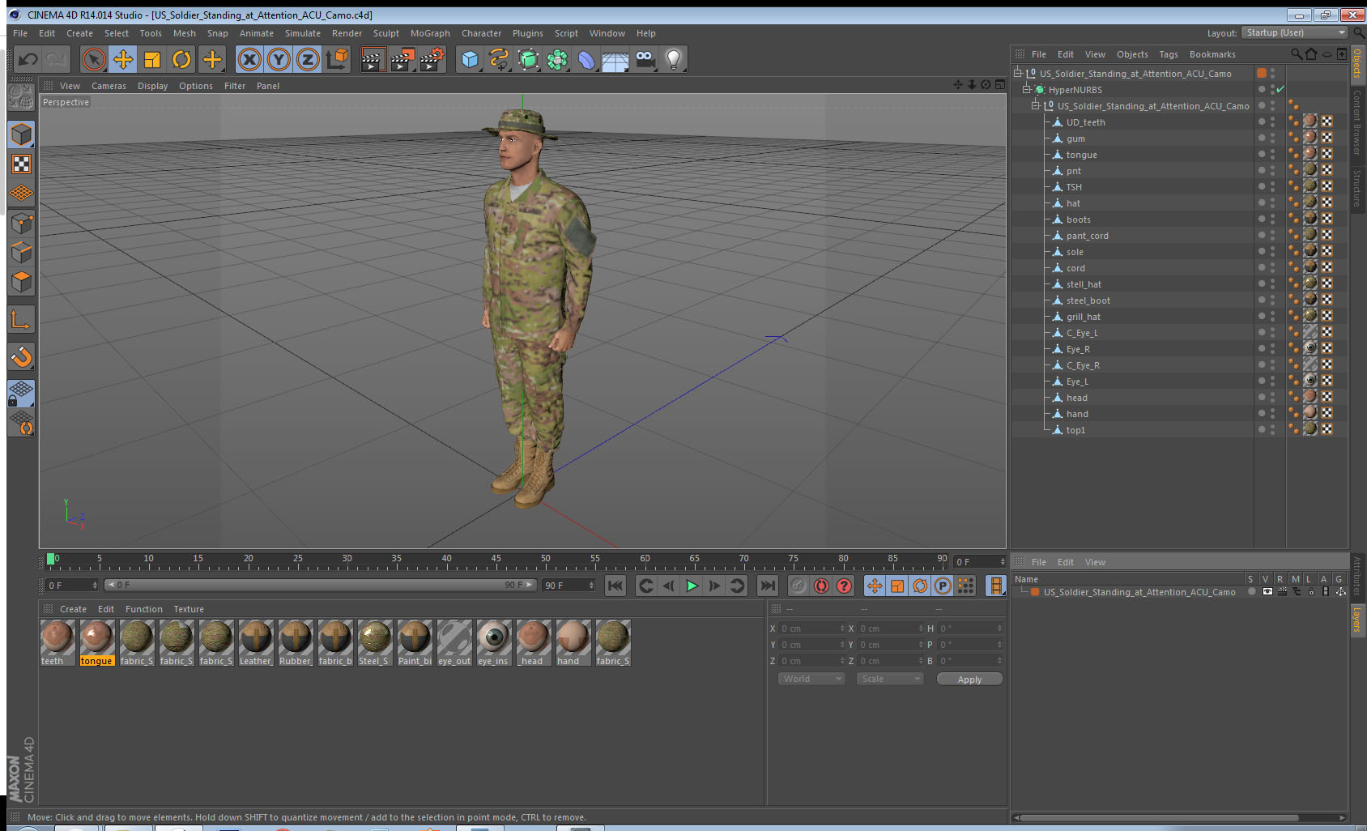Activate the Scale tool in toolbar

coord(152,59)
